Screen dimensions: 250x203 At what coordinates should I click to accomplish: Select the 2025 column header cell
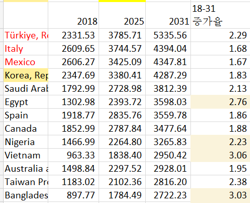tap(122, 15)
